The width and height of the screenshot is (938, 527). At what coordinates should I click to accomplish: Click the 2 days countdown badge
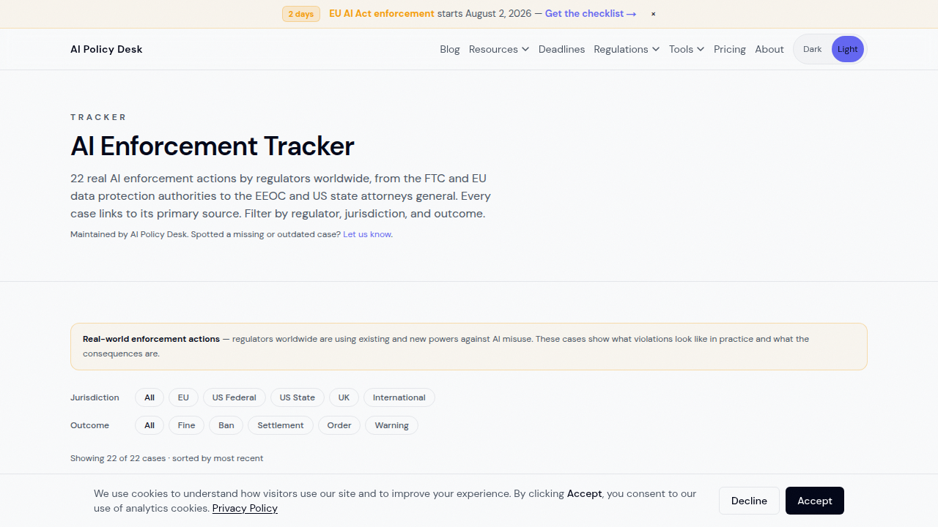[x=301, y=14]
